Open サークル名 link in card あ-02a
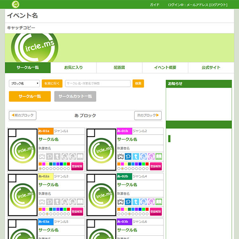This screenshot has width=239, height=239. click(x=49, y=185)
